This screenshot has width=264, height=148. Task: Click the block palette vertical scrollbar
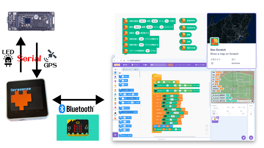[x=140, y=74]
